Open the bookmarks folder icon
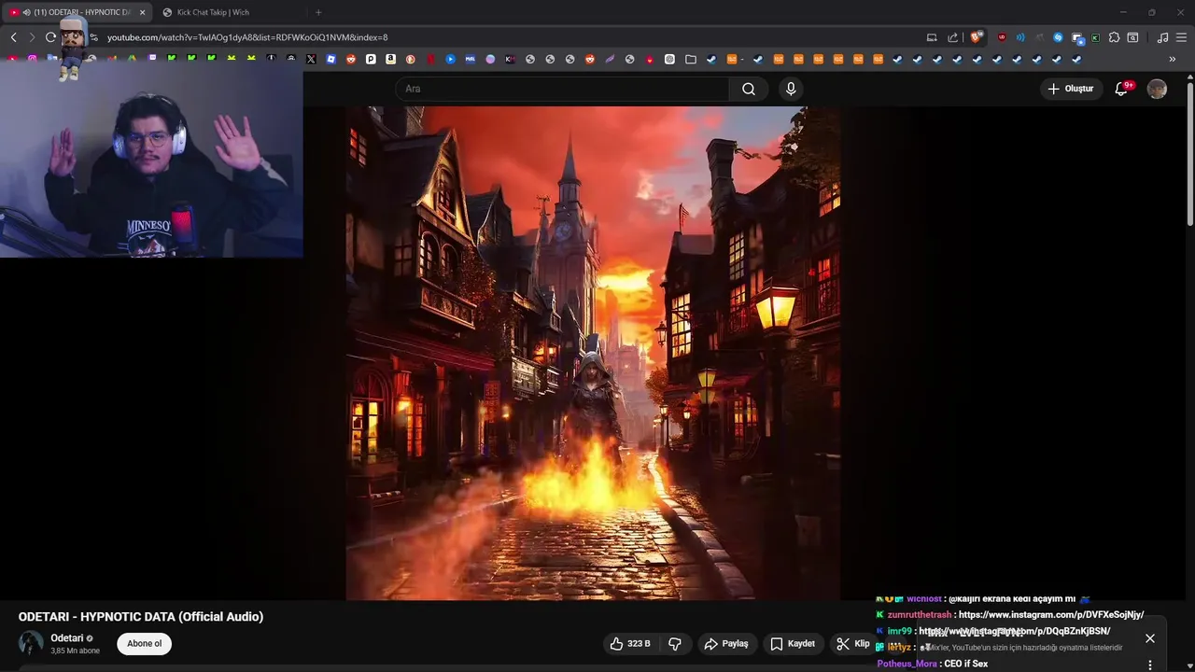Screen dimensions: 1195x672 click(x=691, y=59)
